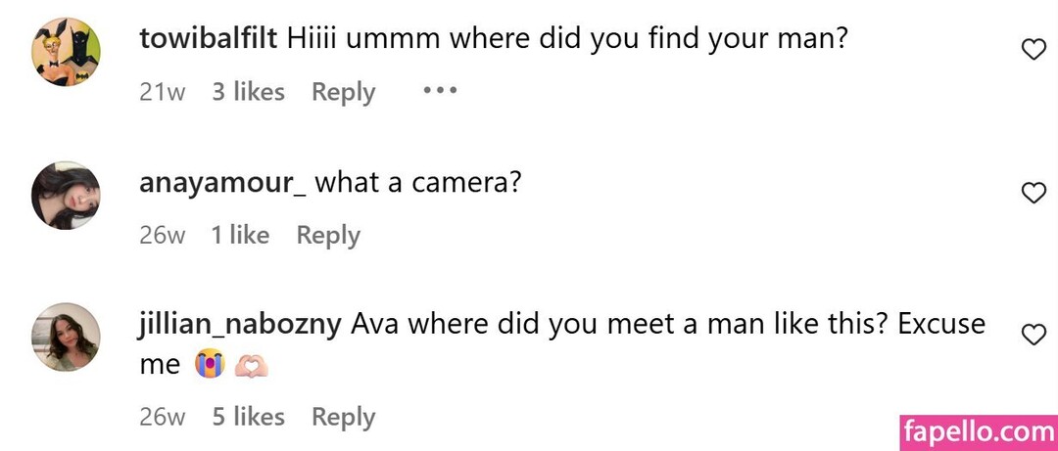Viewport: 1058px width, 451px height.
Task: Click the 26w timestamp under jillian_nabozny's comment
Action: 162,417
